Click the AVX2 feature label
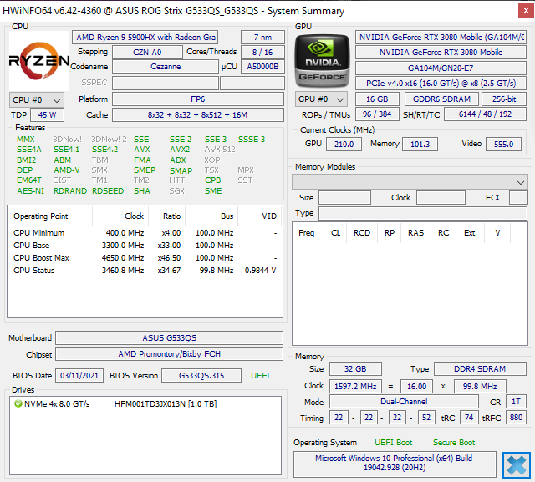Viewport: 535px width, 482px height. [180, 150]
